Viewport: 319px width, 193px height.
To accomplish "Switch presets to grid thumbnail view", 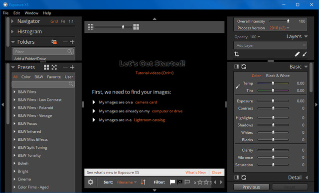I will point(46,67).
